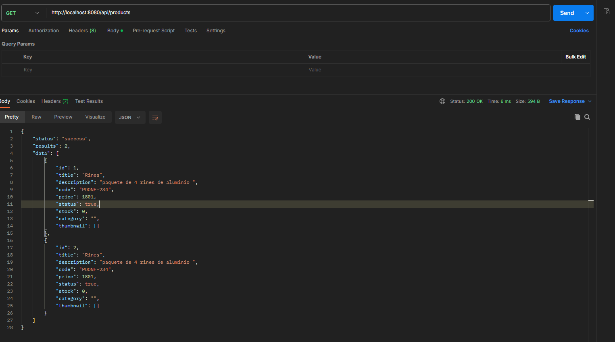Select the Raw view
Image resolution: width=615 pixels, height=342 pixels.
pyautogui.click(x=36, y=117)
